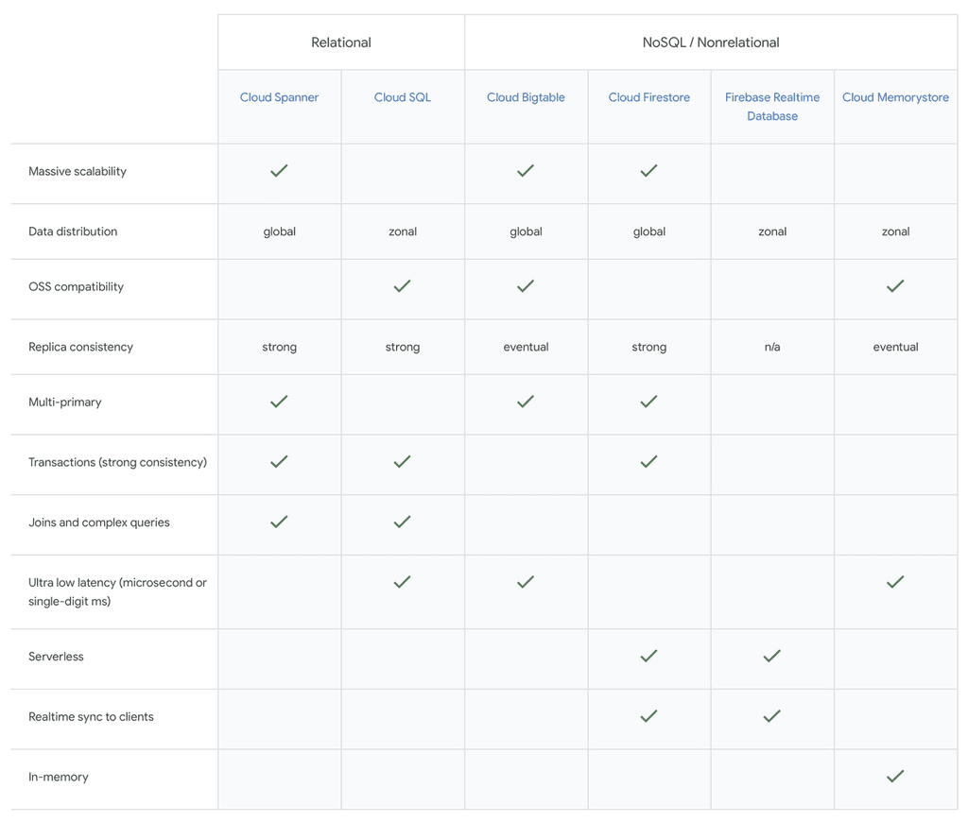Click Cloud Bigtable's Multi-primary checkmark

pyautogui.click(x=526, y=402)
